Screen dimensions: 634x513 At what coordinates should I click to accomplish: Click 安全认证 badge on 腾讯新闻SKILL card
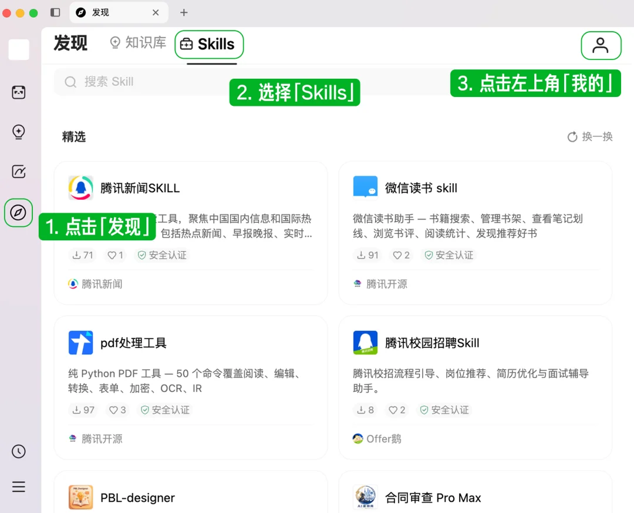pyautogui.click(x=162, y=255)
